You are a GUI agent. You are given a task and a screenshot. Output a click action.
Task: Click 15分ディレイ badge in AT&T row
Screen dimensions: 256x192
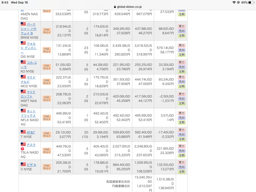(x=47, y=134)
